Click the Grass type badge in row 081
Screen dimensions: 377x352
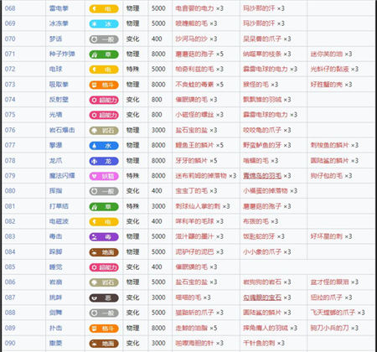point(104,206)
